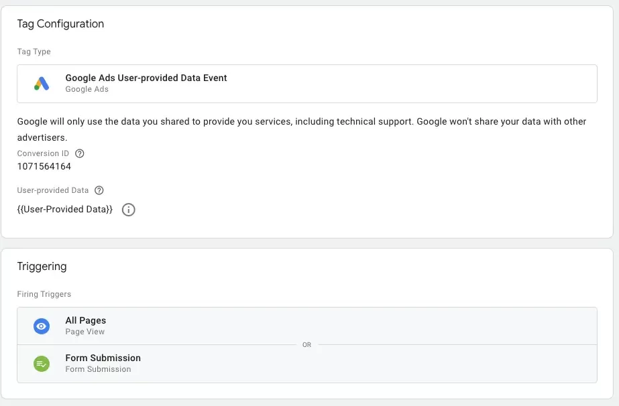Open the All Pages firing trigger

click(307, 326)
